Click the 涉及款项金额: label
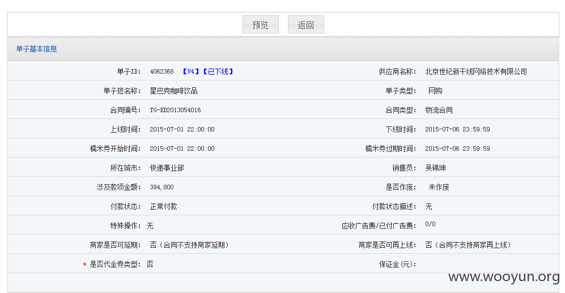 [x=118, y=188]
